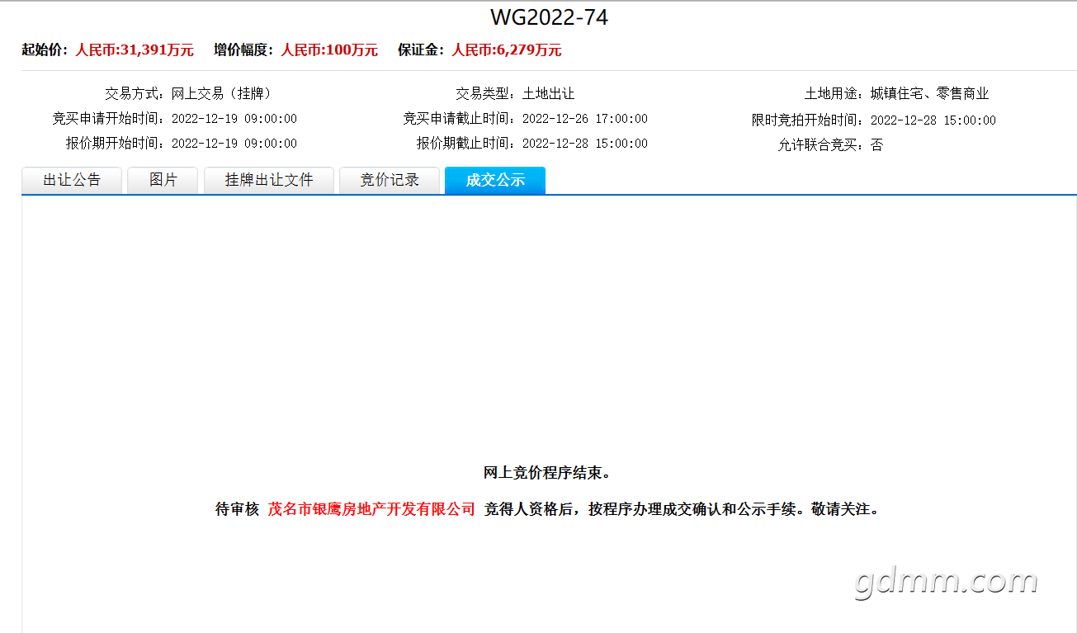This screenshot has width=1077, height=633.
Task: Select the 挂牌出让文件 tab
Action: (269, 180)
